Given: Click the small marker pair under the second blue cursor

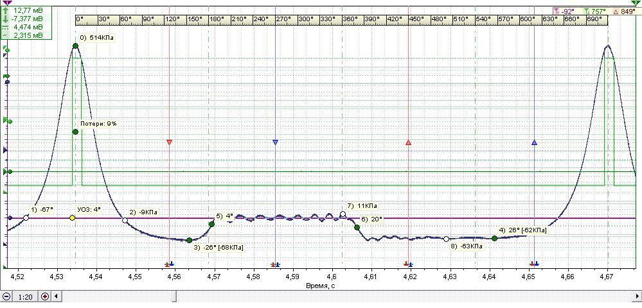Looking at the screenshot, I should pos(534,264).
